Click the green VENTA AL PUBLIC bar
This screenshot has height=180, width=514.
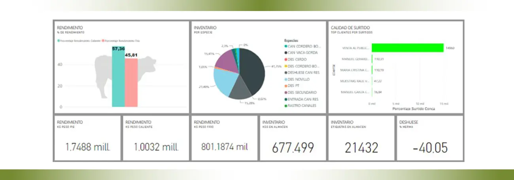pos(407,48)
